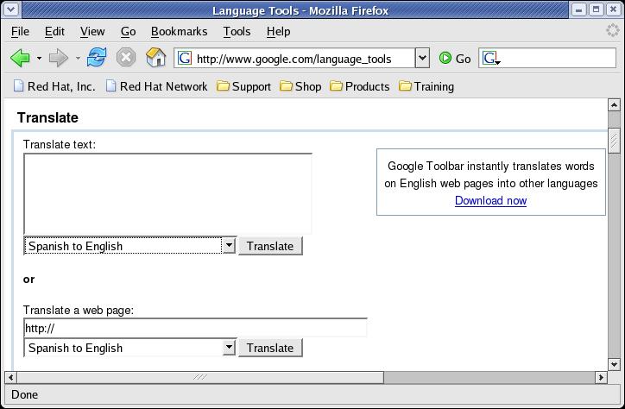Open the Help menu
The height and width of the screenshot is (409, 625).
tap(278, 31)
